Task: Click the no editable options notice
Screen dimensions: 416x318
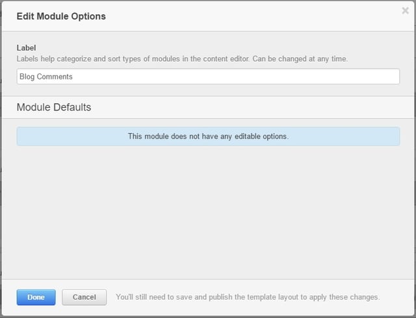Action: click(x=208, y=136)
